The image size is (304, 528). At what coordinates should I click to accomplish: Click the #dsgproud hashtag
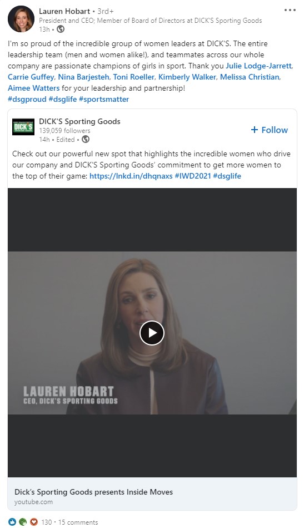point(27,99)
